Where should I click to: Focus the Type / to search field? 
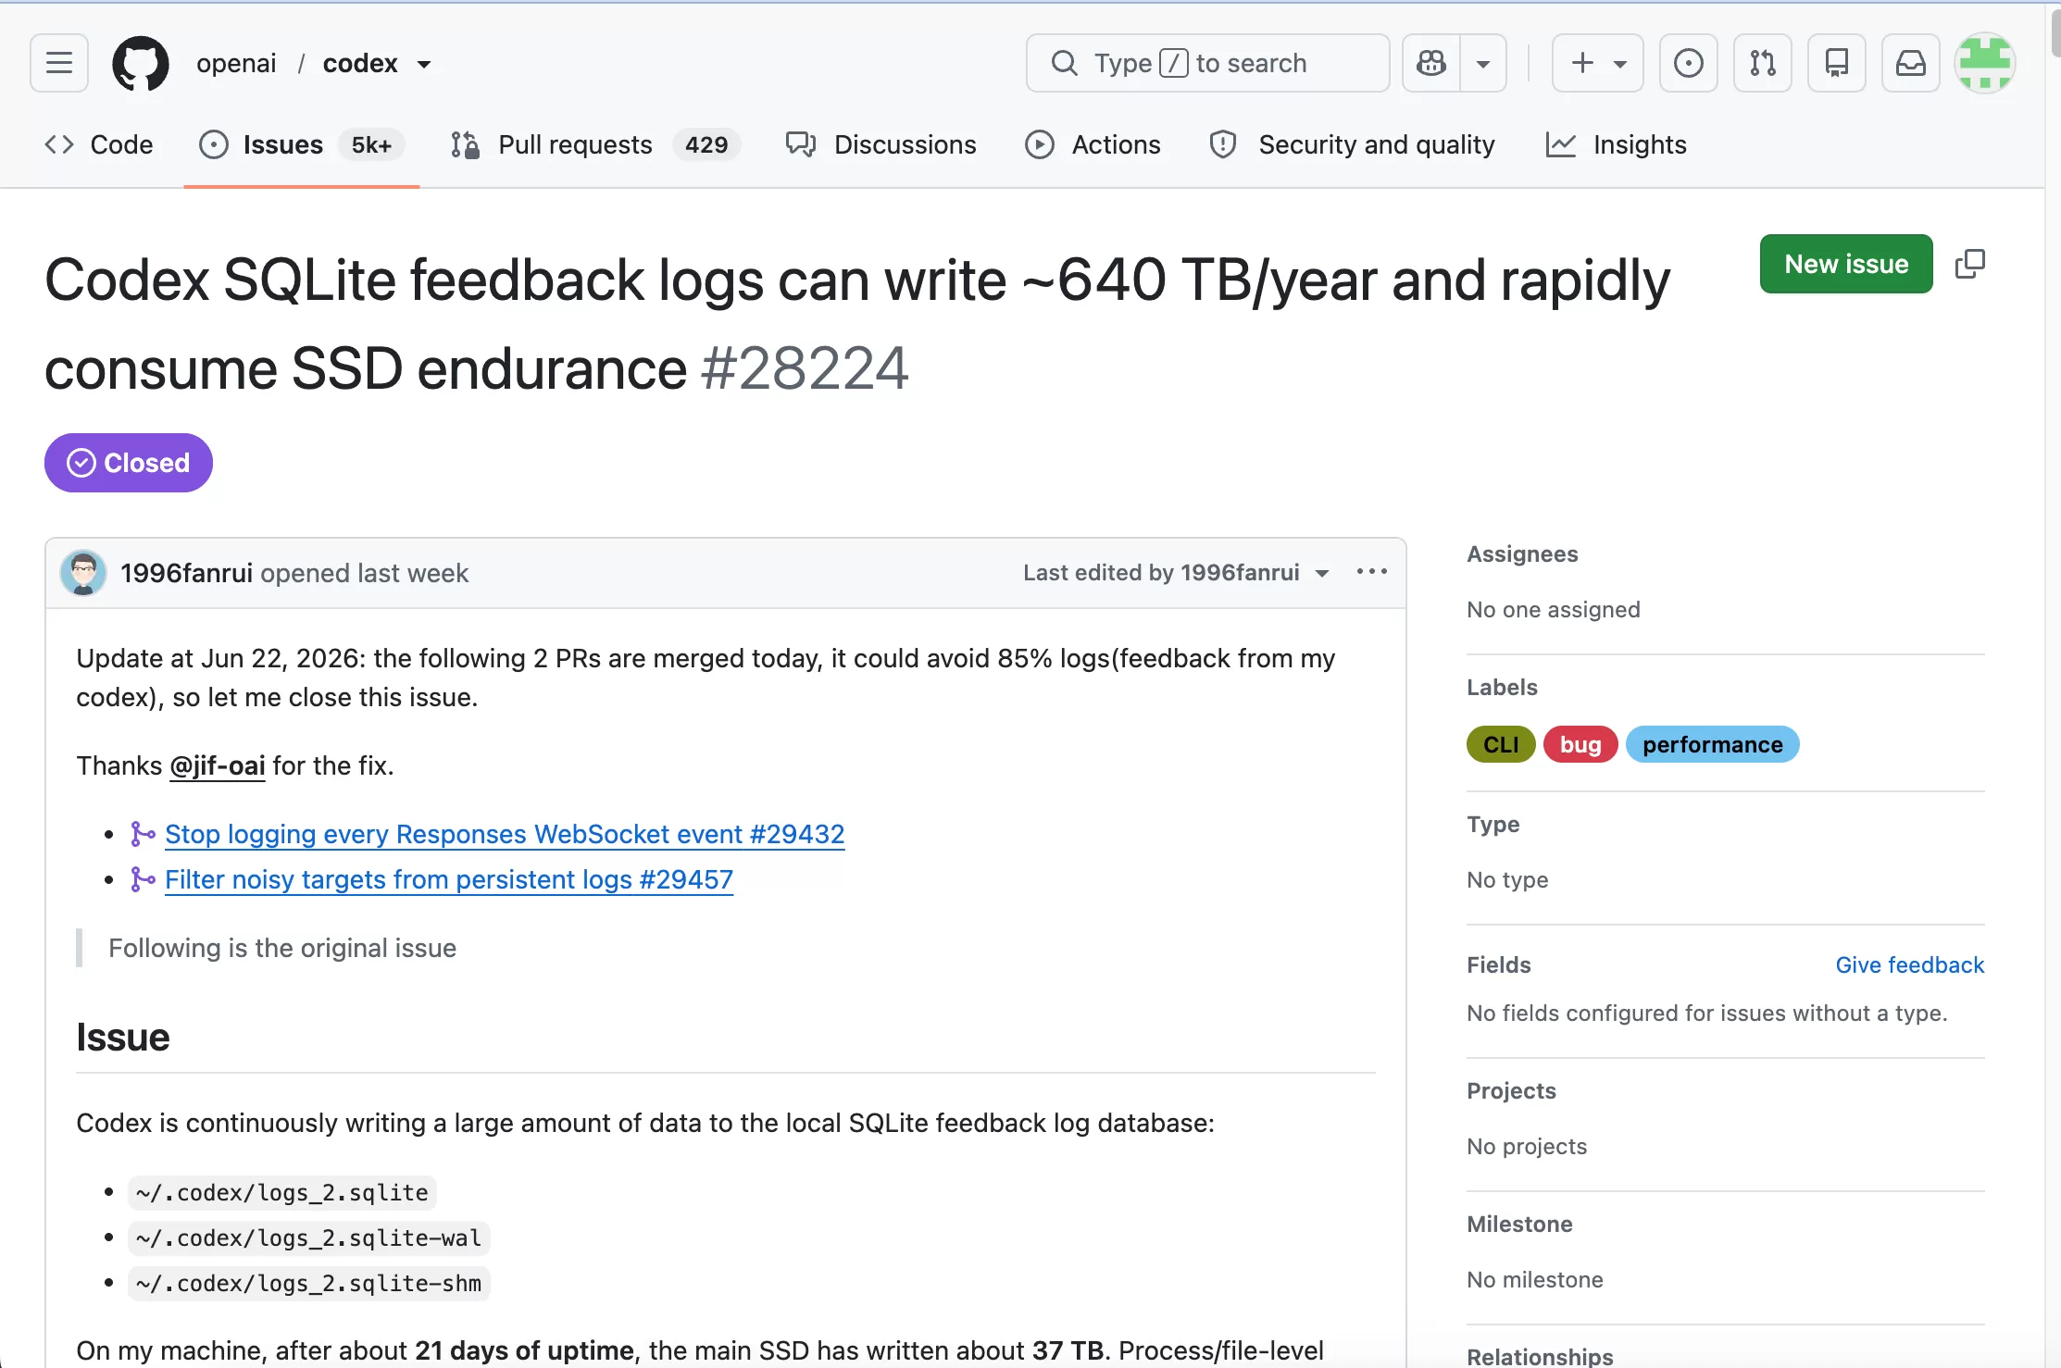(x=1208, y=63)
